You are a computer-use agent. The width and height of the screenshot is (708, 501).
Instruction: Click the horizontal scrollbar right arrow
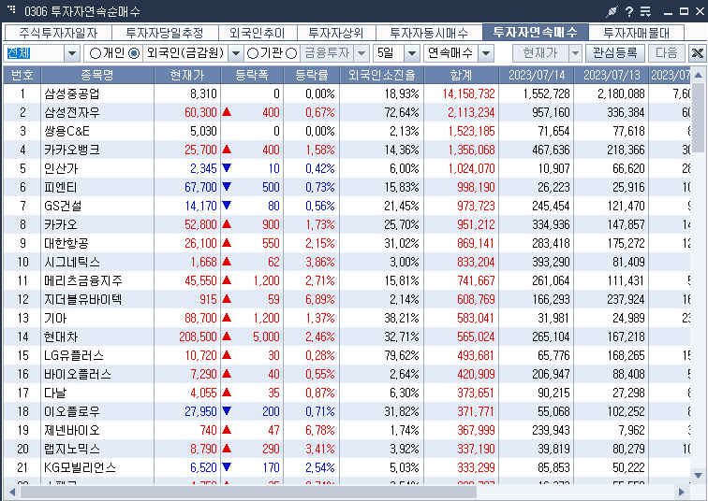pyautogui.click(x=681, y=492)
